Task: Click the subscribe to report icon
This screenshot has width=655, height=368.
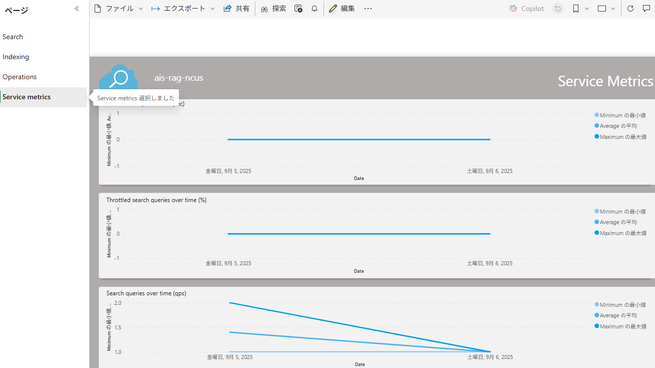Action: pos(298,9)
